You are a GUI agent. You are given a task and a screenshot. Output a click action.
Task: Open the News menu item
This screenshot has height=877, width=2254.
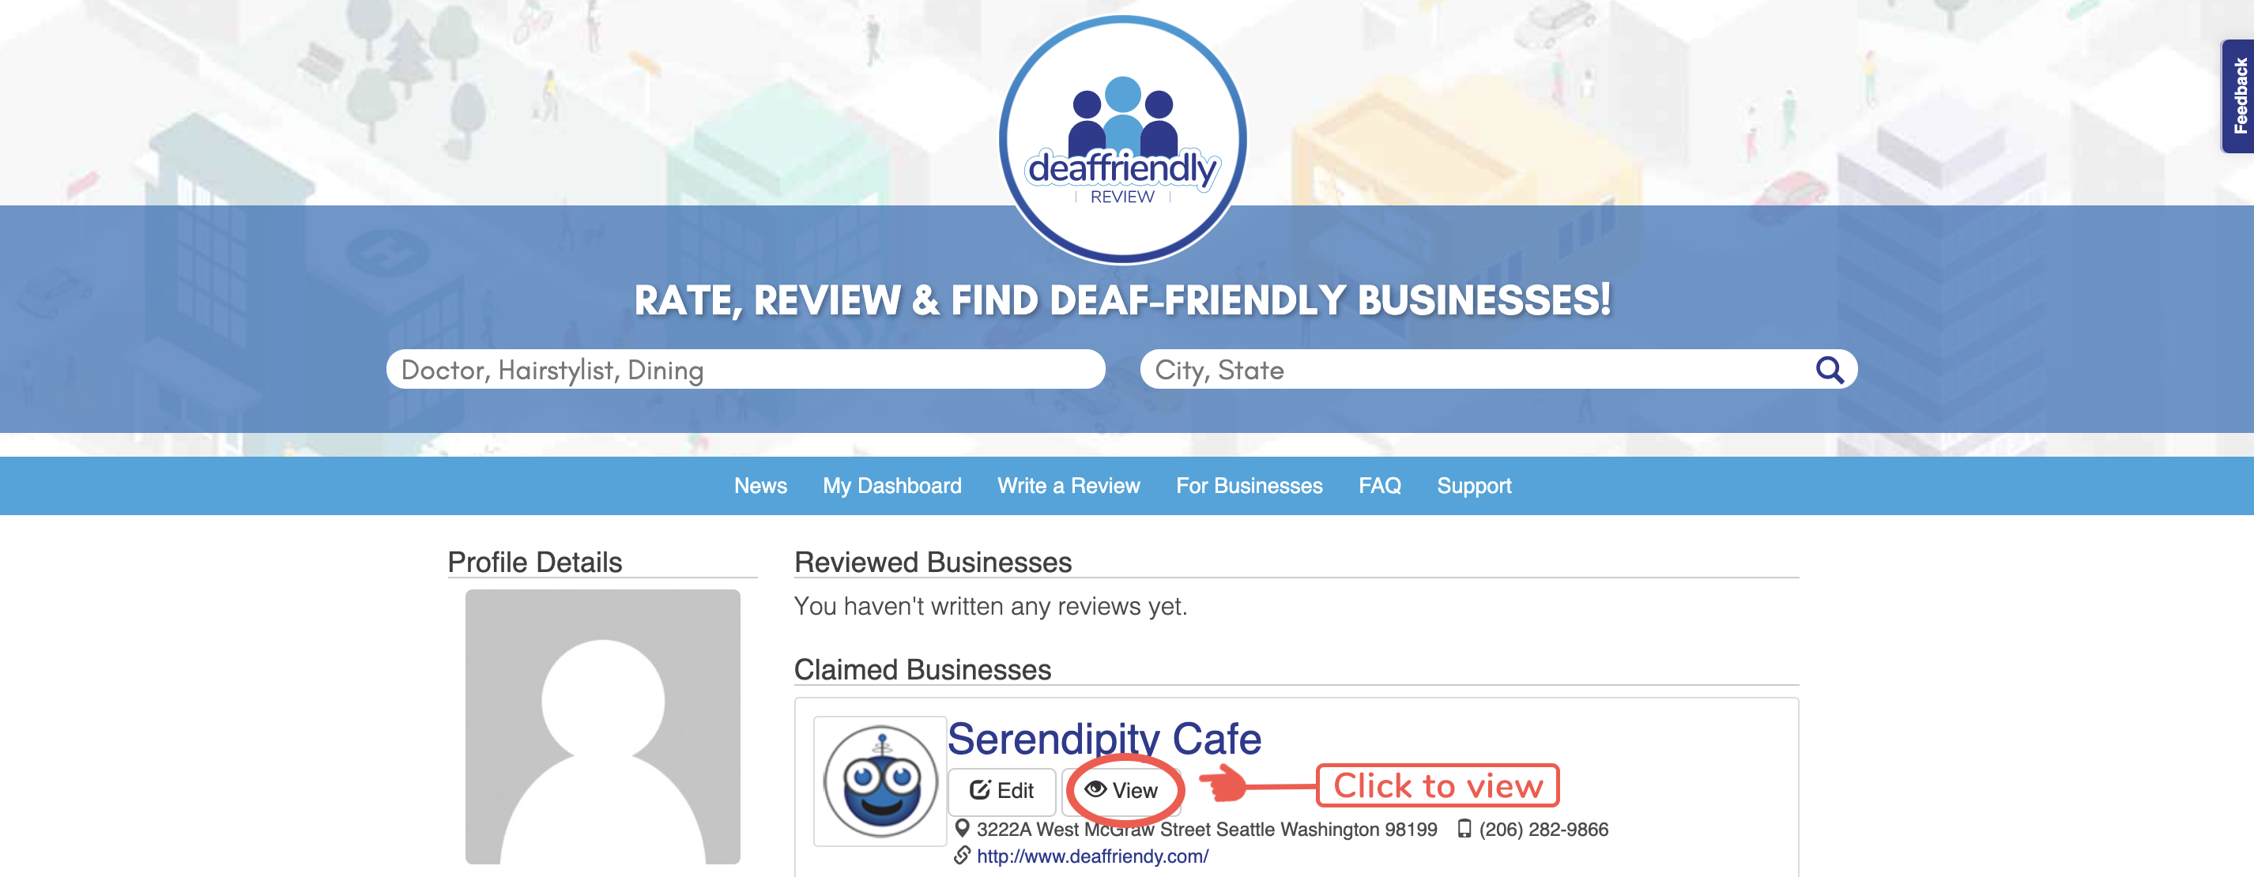(x=760, y=485)
